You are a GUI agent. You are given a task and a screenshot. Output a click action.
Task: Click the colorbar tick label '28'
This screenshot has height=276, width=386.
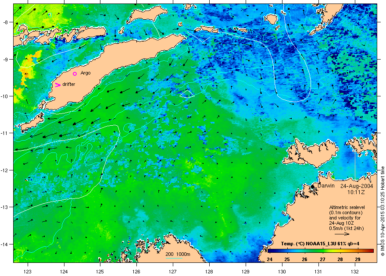tap(340, 259)
